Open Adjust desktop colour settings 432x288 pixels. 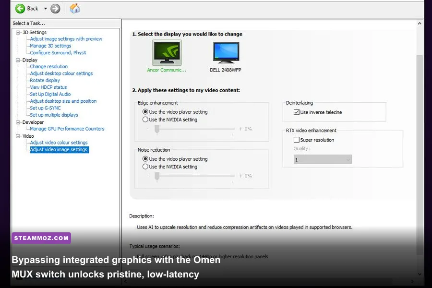(x=61, y=73)
